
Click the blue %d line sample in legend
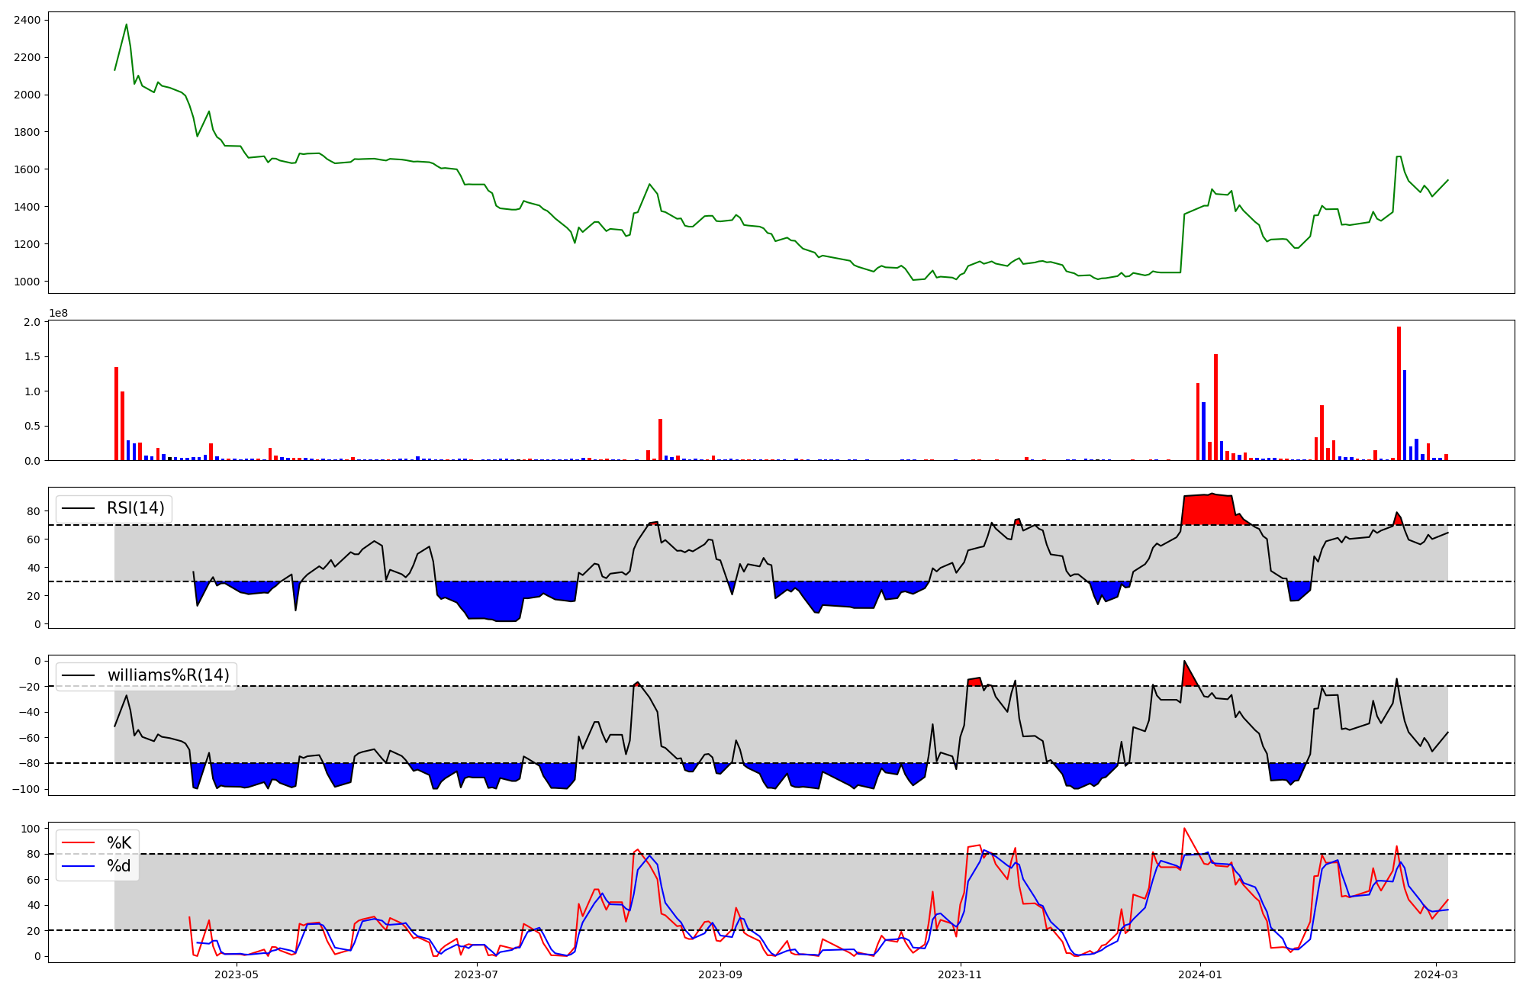[x=78, y=866]
